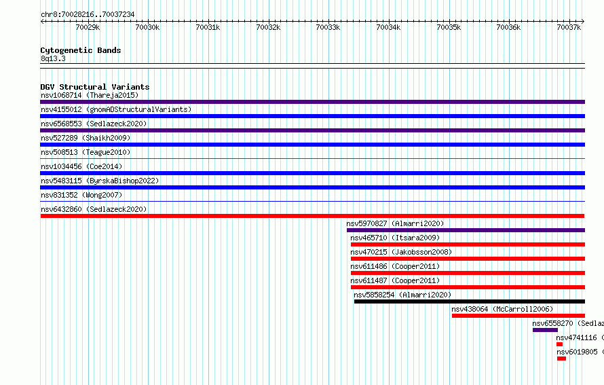
Task: Click the 8q13.3 cytogenetic band bar
Action: pos(312,66)
